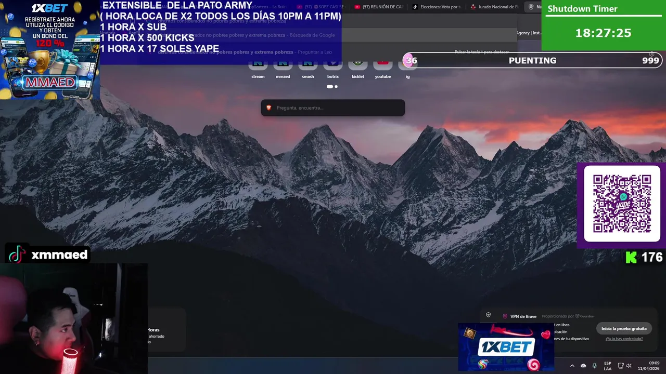Go to the second shortcuts page dot

336,87
